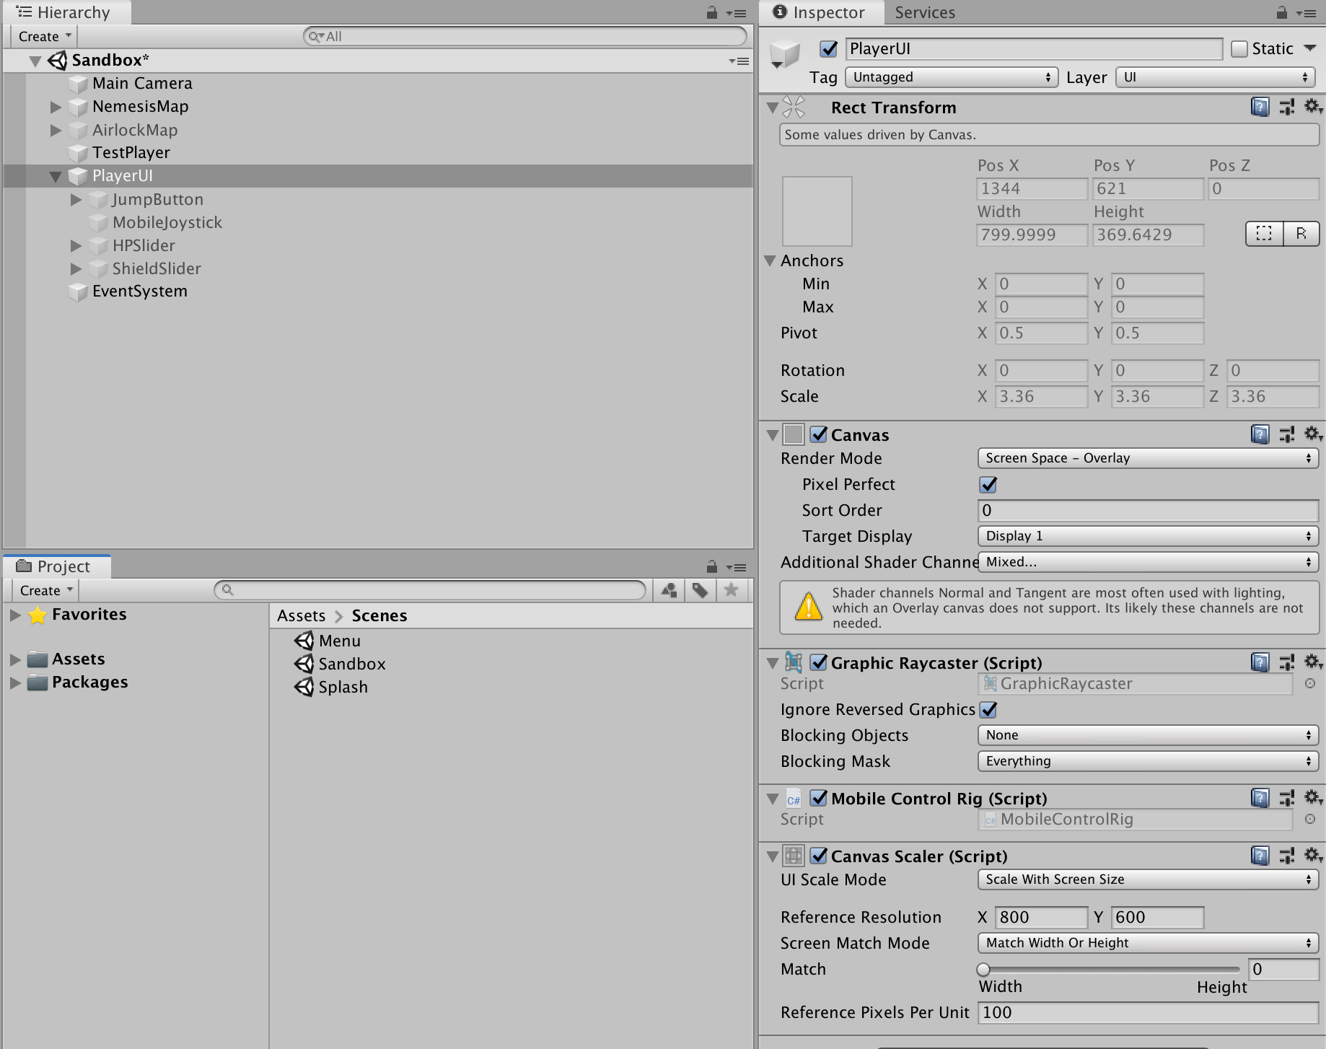Select EventSystem in Hierarchy

coord(139,291)
